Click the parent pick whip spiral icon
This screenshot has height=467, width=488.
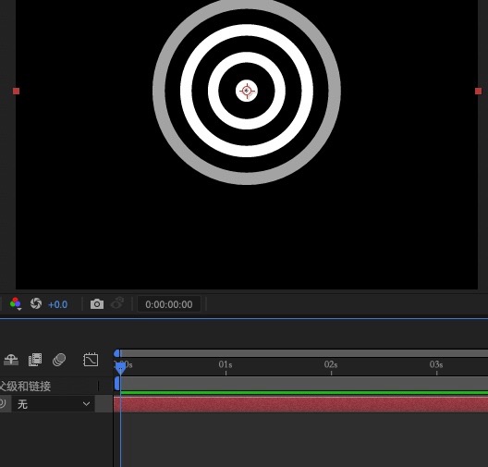click(3, 404)
